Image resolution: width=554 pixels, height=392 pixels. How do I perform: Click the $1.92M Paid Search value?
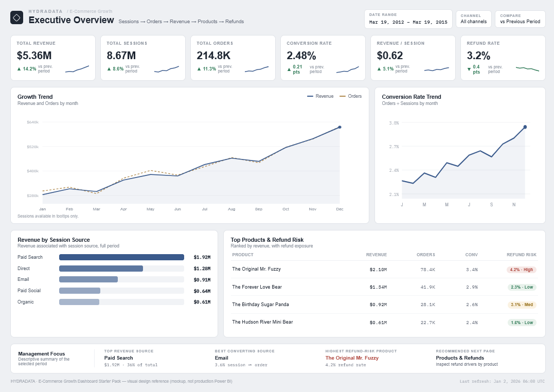point(202,257)
